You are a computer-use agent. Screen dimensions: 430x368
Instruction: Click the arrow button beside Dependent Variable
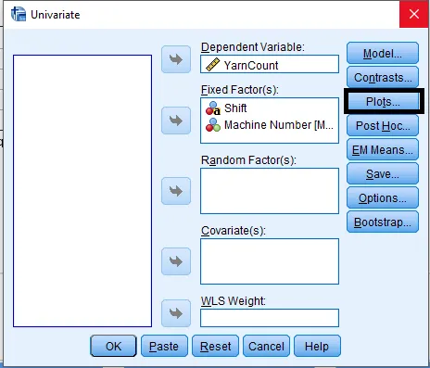click(x=176, y=59)
